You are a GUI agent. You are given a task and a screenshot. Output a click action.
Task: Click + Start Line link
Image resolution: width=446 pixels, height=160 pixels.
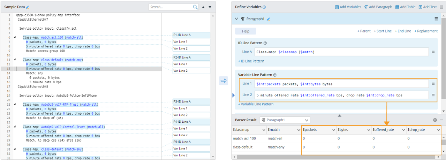[x=383, y=31]
